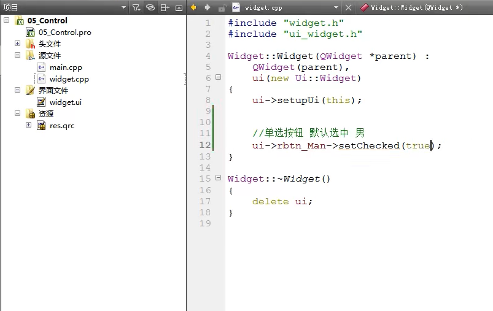Collapse the 05_Control project node
493x311 pixels.
6,20
